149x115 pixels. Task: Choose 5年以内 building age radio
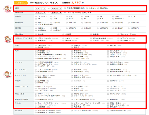[x=82, y=28]
